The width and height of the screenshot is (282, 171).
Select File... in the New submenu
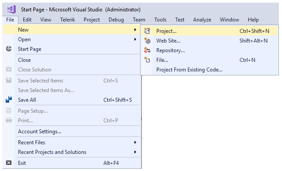pyautogui.click(x=209, y=60)
